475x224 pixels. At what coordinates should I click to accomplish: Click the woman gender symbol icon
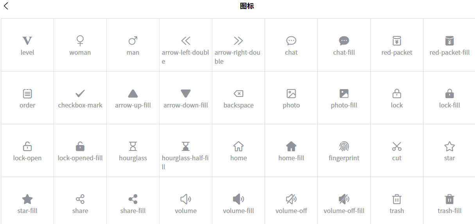[80, 41]
